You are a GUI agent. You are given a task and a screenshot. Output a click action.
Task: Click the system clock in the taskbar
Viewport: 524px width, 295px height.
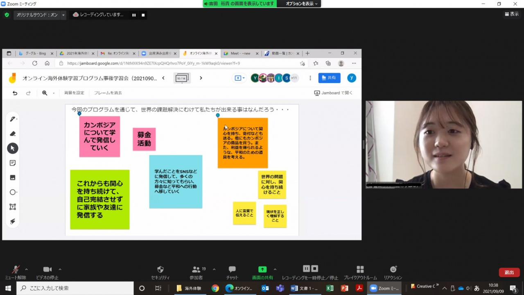tap(493, 288)
